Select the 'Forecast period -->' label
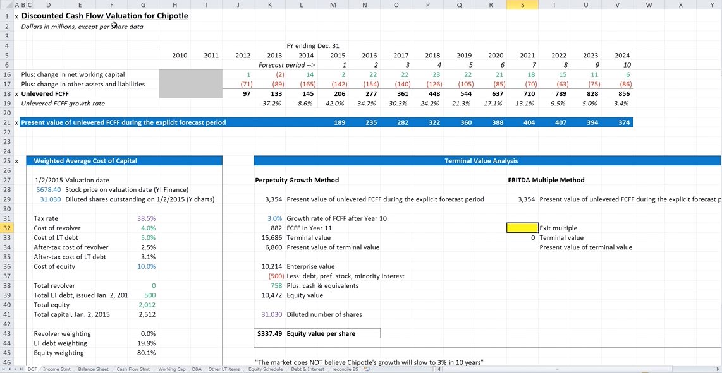This screenshot has height=373, width=722. click(x=286, y=65)
